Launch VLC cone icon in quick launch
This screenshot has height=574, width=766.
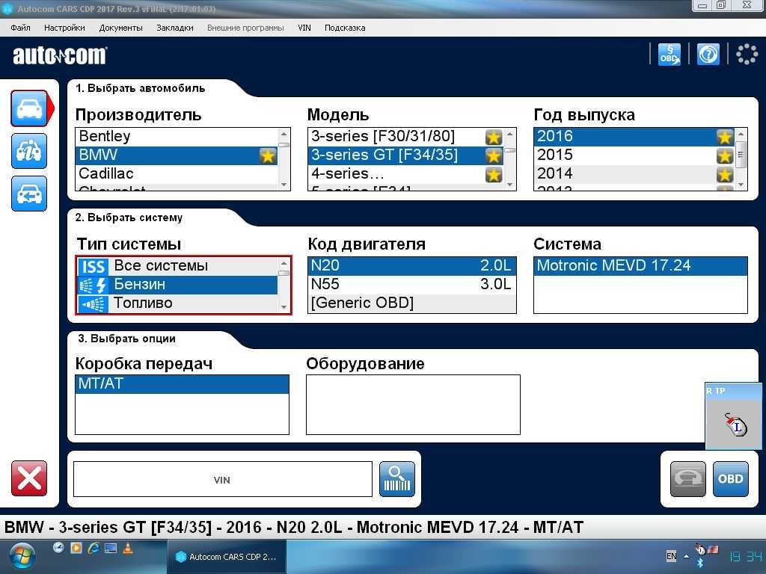[x=128, y=548]
